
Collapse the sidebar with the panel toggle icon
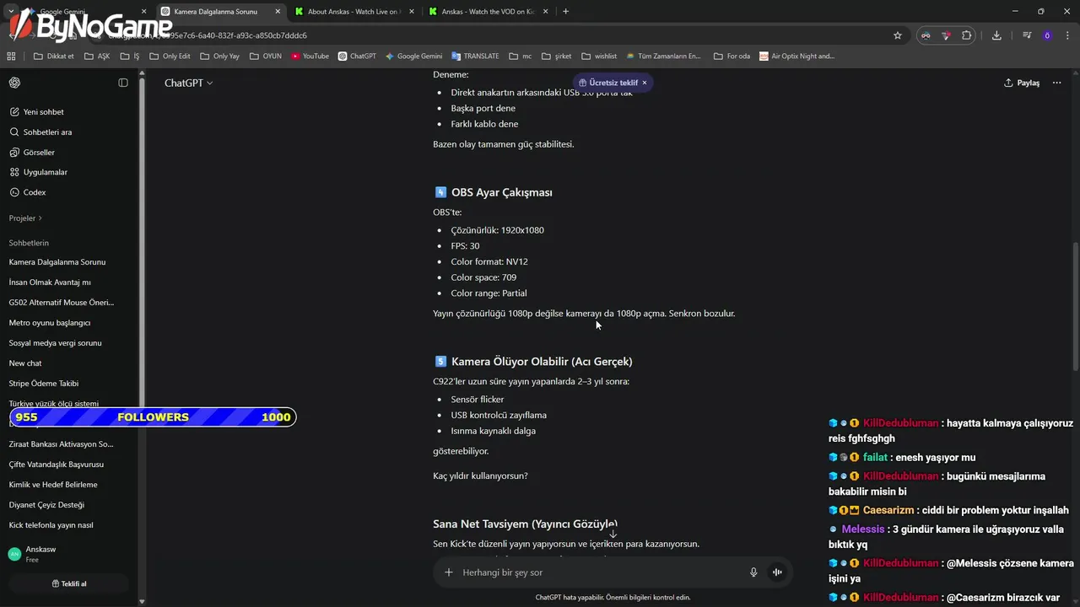pos(123,83)
